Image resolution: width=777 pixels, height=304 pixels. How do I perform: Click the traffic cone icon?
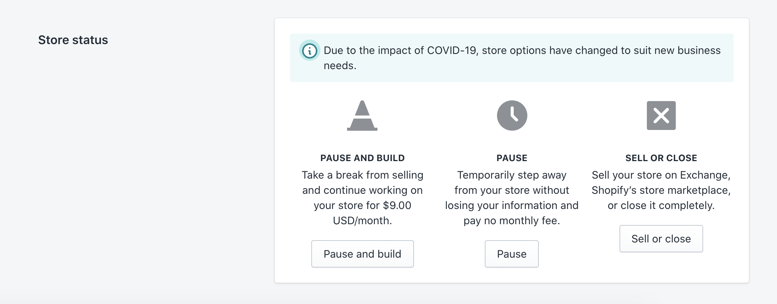point(362,116)
